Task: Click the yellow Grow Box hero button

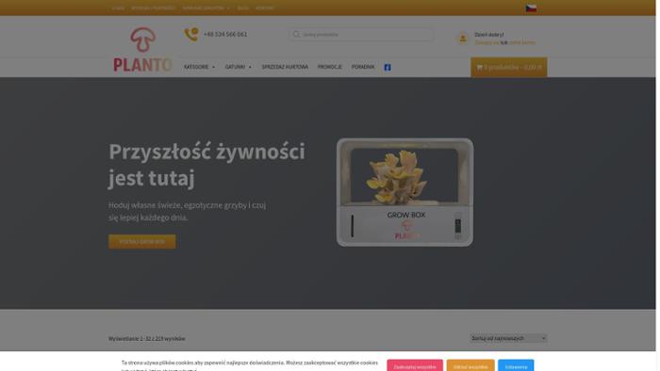Action: point(142,242)
